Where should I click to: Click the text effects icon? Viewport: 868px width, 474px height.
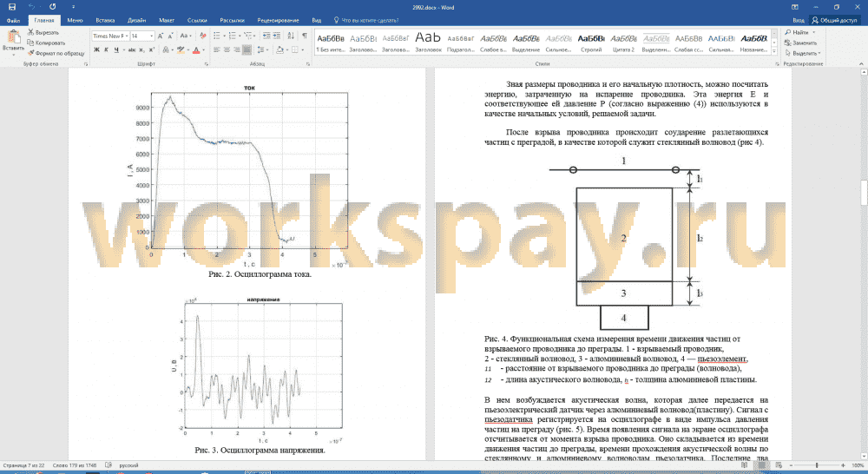pos(166,49)
